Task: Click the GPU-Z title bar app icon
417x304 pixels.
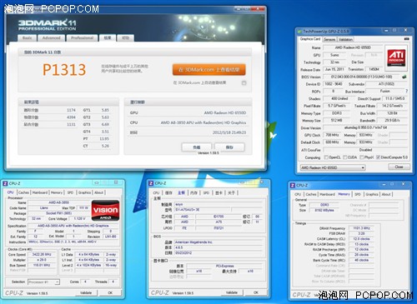Action: pos(299,32)
